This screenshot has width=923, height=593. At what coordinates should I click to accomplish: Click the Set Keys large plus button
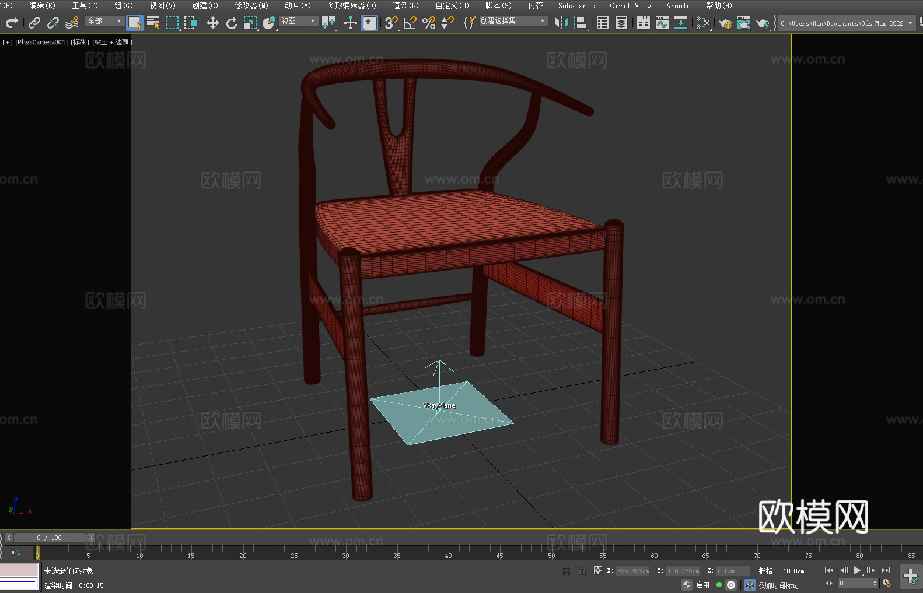[x=911, y=577]
